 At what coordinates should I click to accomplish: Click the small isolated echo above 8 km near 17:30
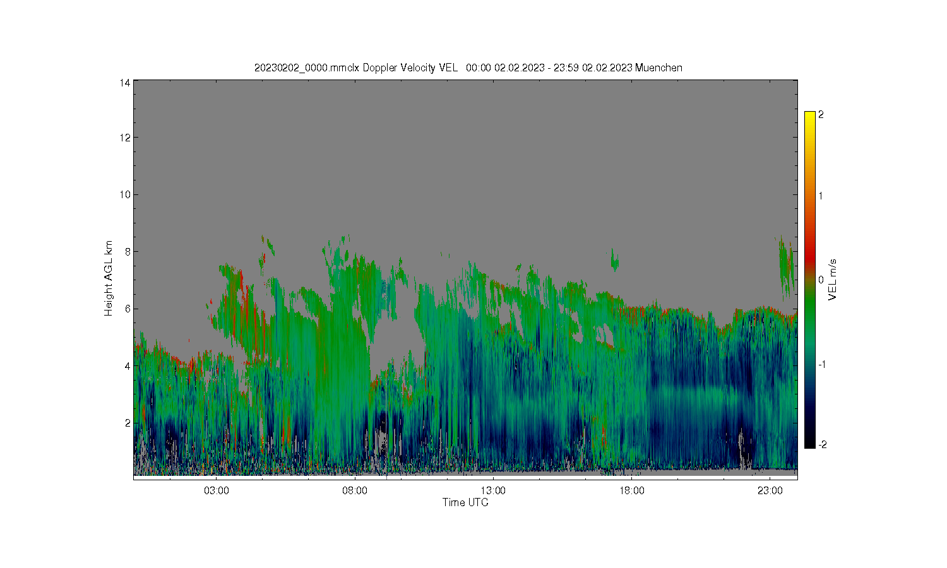click(614, 259)
